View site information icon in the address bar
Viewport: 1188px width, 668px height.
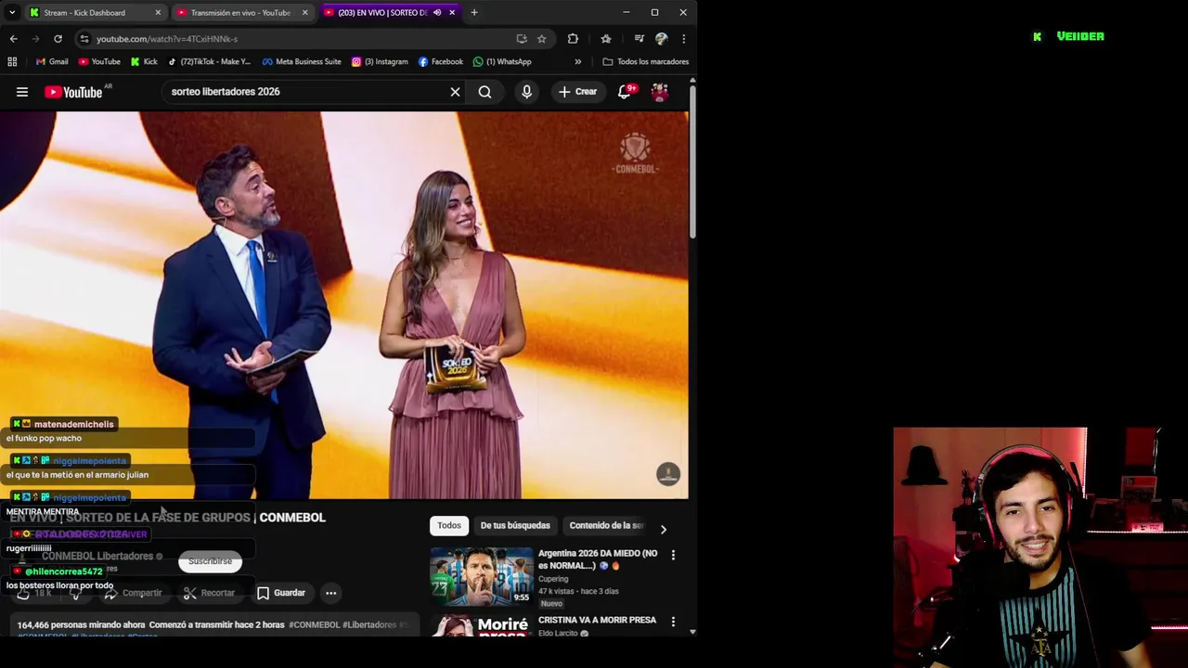click(x=84, y=39)
